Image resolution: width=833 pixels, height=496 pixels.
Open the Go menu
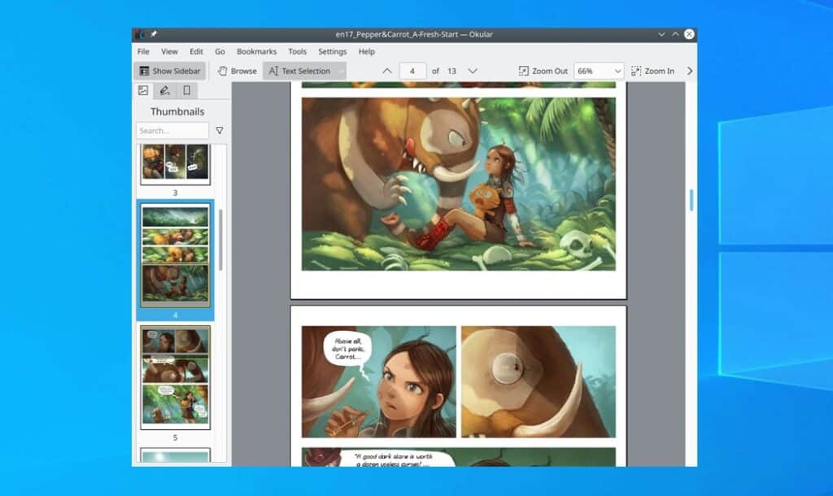point(220,51)
